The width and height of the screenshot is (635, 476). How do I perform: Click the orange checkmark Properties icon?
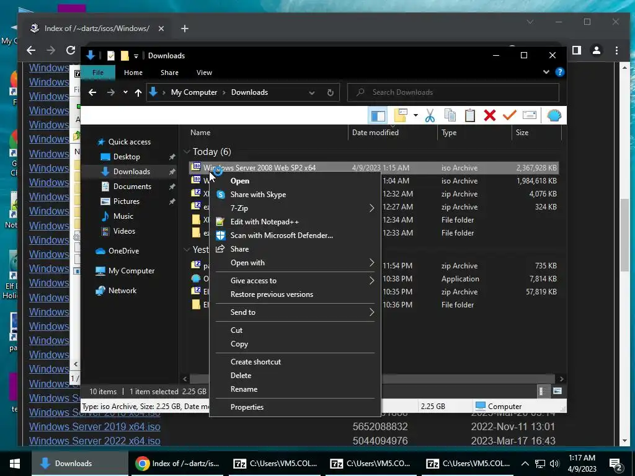510,116
